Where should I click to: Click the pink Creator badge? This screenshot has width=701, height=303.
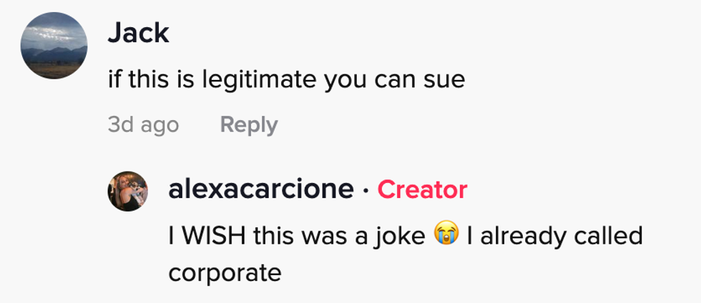tap(422, 189)
